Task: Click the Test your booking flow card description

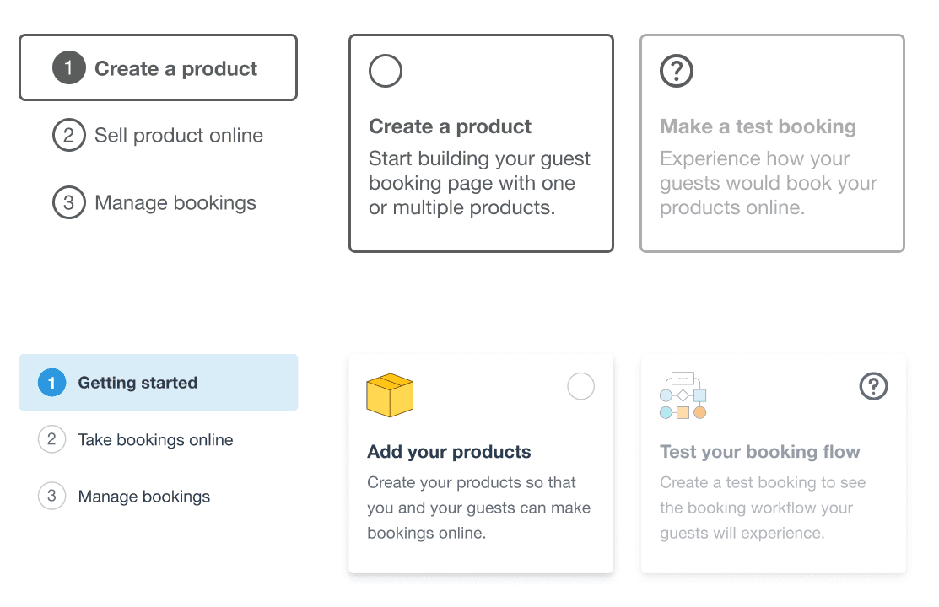Action: tap(762, 508)
